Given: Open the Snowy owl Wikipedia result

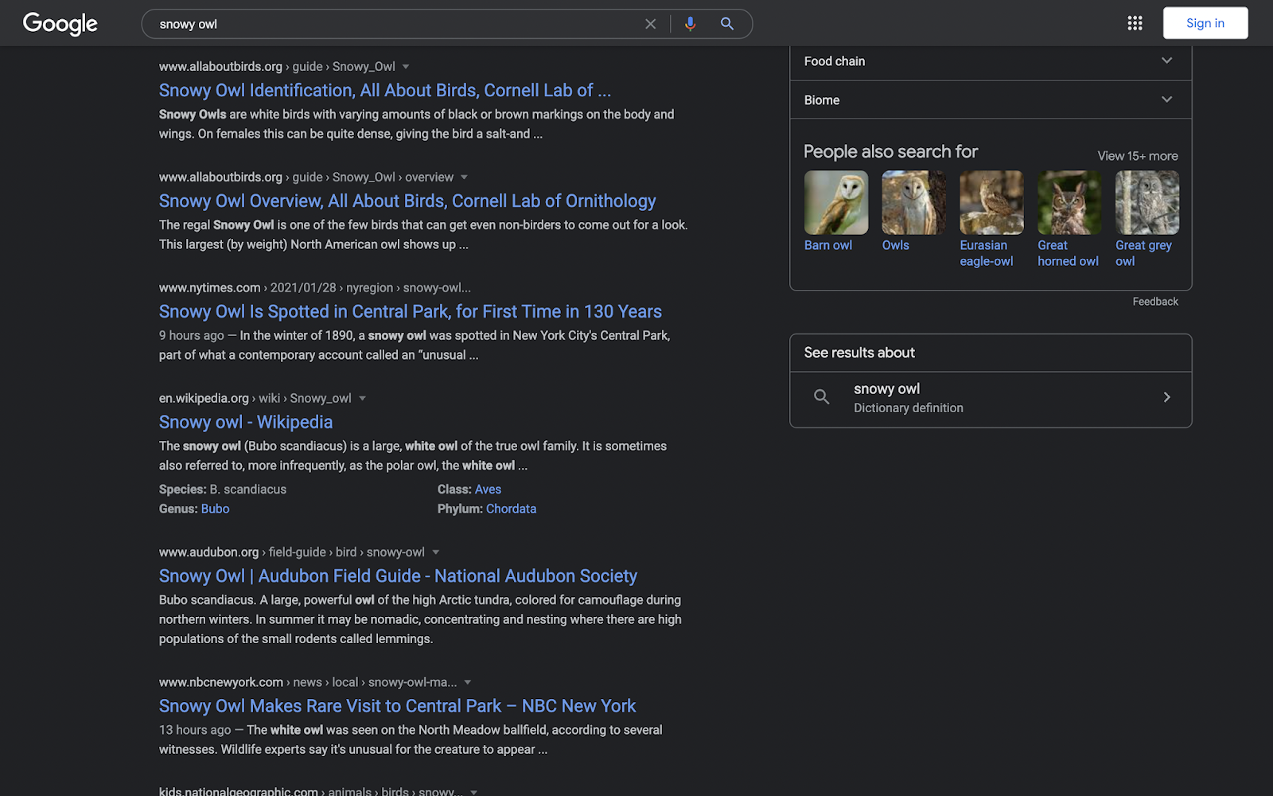Looking at the screenshot, I should (x=245, y=422).
